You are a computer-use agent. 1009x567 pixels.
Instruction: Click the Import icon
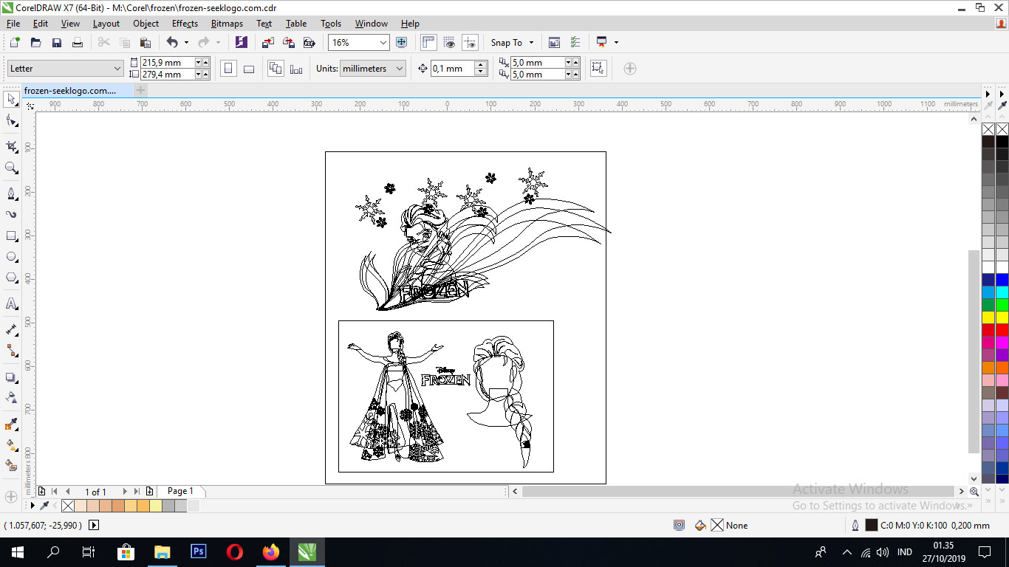coord(268,43)
